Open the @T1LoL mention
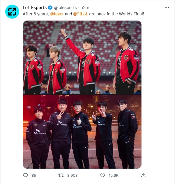The width and height of the screenshot is (176, 184). [80, 14]
